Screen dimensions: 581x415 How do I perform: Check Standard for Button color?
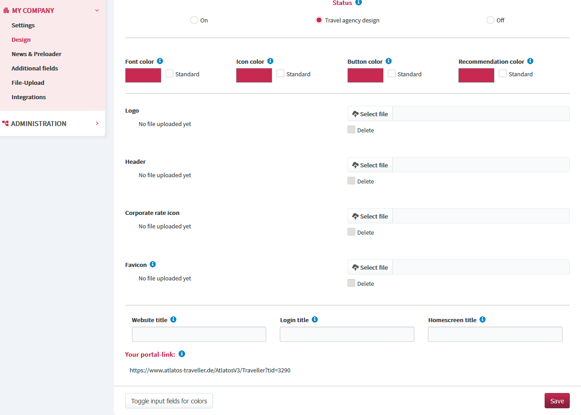392,73
